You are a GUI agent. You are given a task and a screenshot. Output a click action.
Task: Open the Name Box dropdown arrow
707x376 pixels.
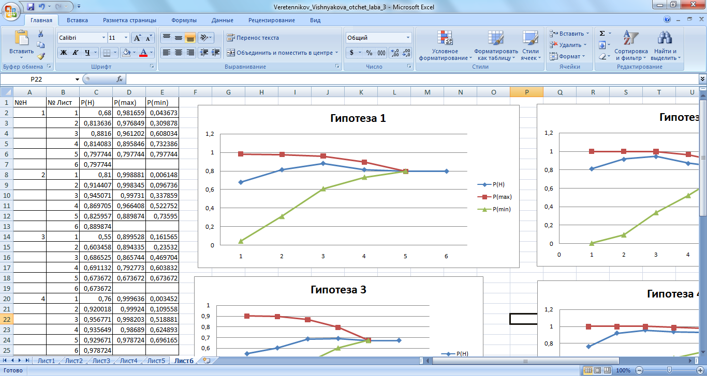[78, 79]
